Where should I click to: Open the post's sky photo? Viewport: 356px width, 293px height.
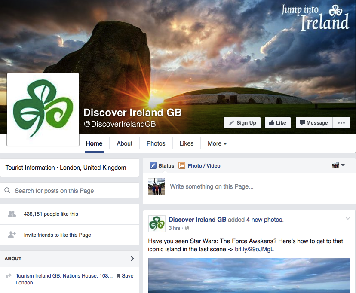coord(249,275)
